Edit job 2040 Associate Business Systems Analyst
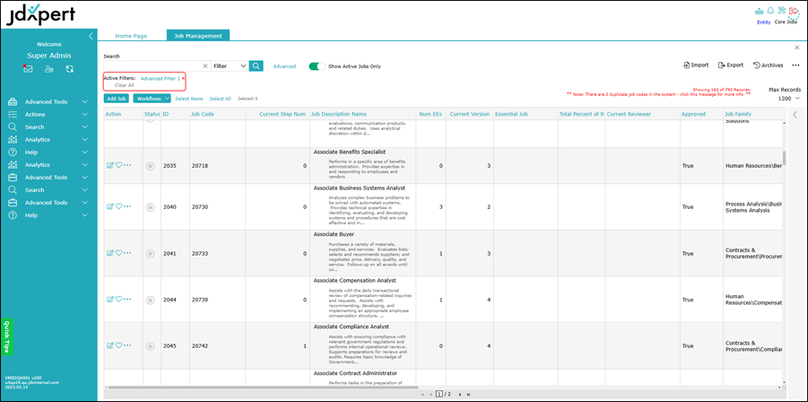The height and width of the screenshot is (402, 808). (x=109, y=206)
